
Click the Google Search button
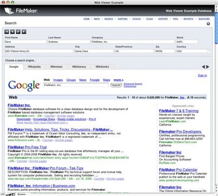pyautogui.click(x=116, y=85)
